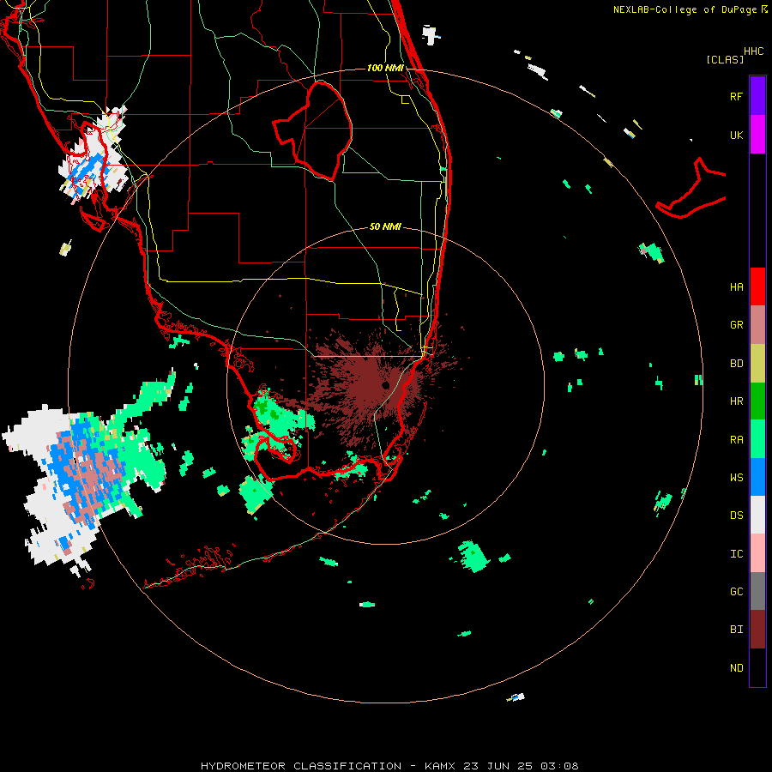Click the HHC product label
Viewport: 772px width, 772px height.
point(753,51)
